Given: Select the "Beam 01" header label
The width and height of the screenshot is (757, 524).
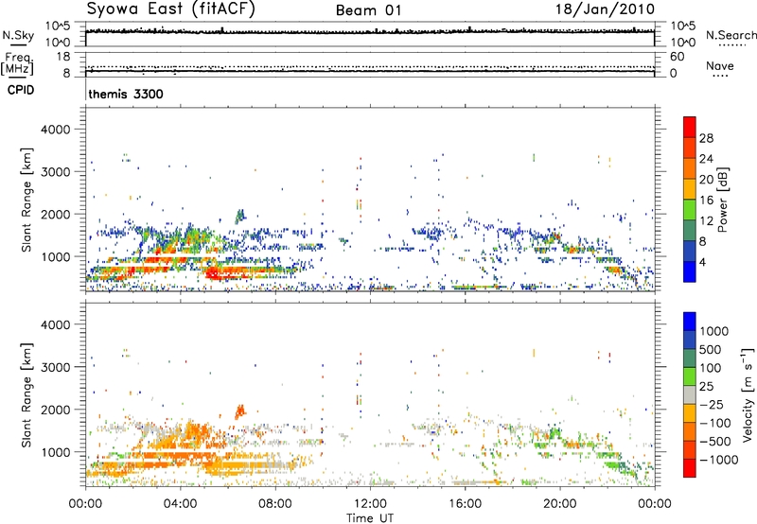Looking at the screenshot, I should click(x=369, y=10).
